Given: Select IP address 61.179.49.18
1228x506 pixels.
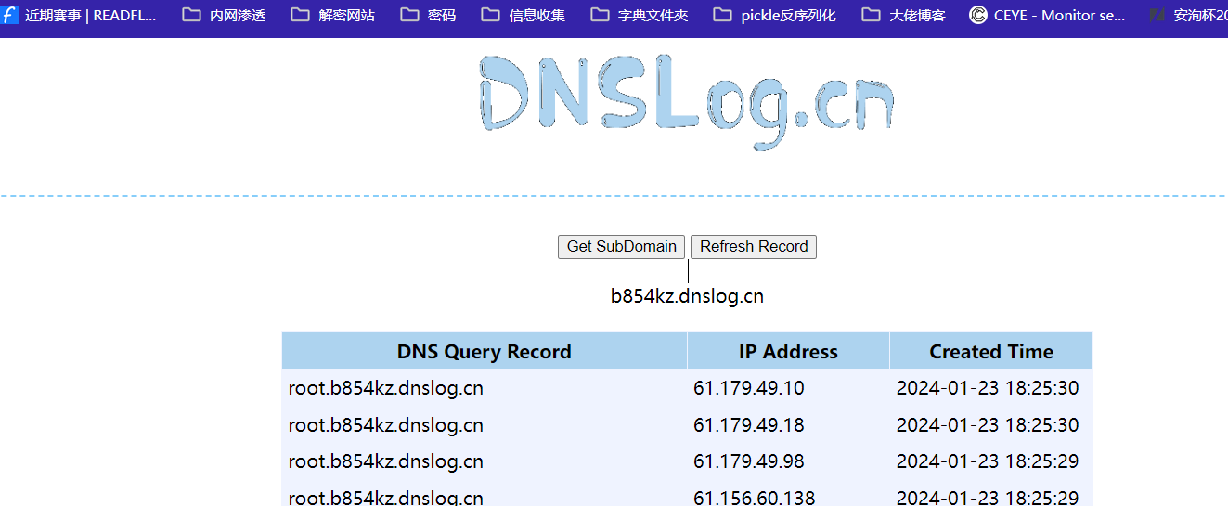Looking at the screenshot, I should 749,425.
